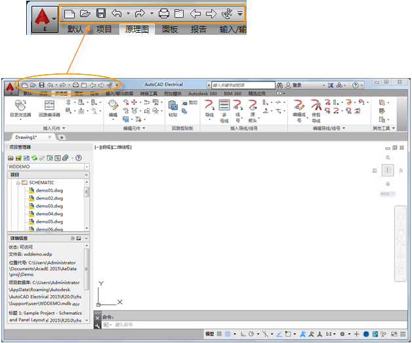Viewport: 412px width, 343px height.
Task: Click the blue help icon in 项目管理器 toolbar
Action: 78,158
